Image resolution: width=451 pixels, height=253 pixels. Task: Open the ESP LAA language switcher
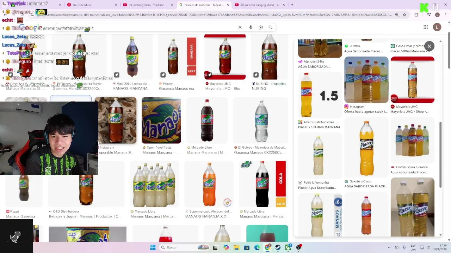tap(413, 247)
